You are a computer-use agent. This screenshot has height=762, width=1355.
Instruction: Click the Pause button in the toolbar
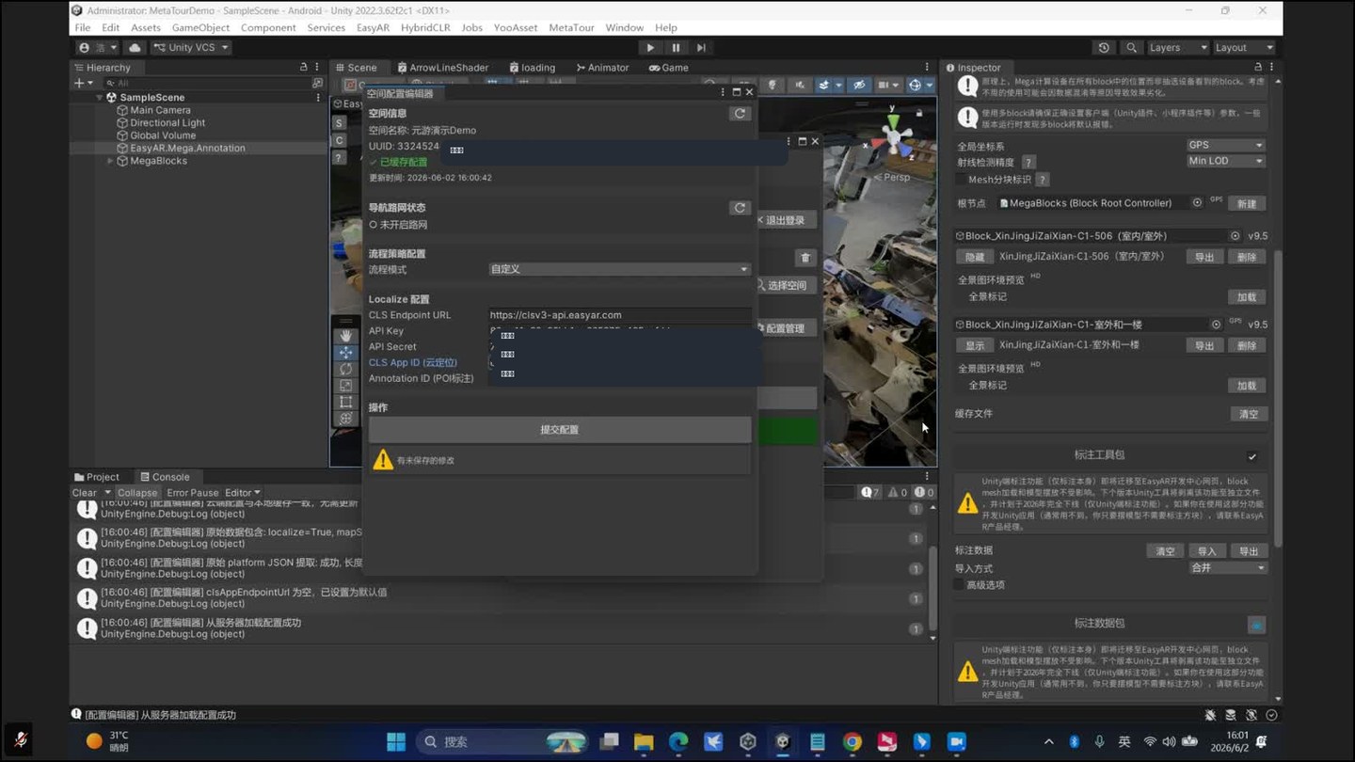pos(676,47)
